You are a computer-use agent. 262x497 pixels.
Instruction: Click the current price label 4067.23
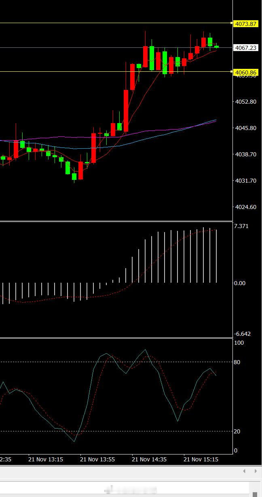click(x=245, y=48)
